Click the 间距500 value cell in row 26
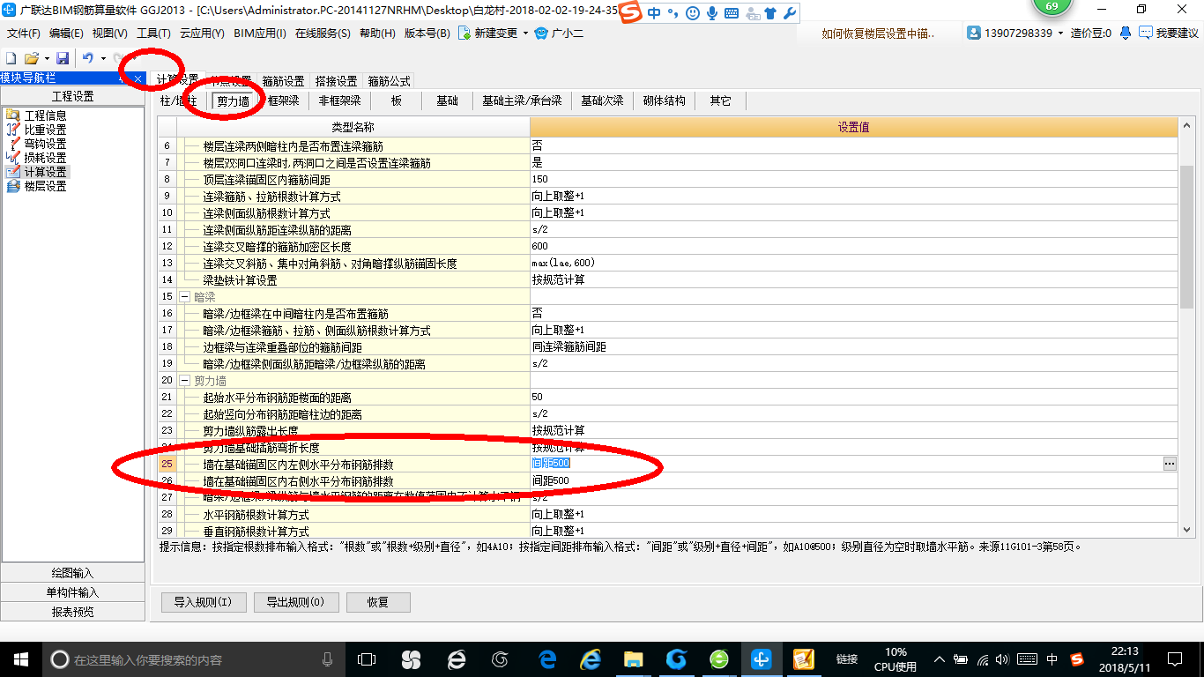The width and height of the screenshot is (1204, 677). pyautogui.click(x=854, y=480)
